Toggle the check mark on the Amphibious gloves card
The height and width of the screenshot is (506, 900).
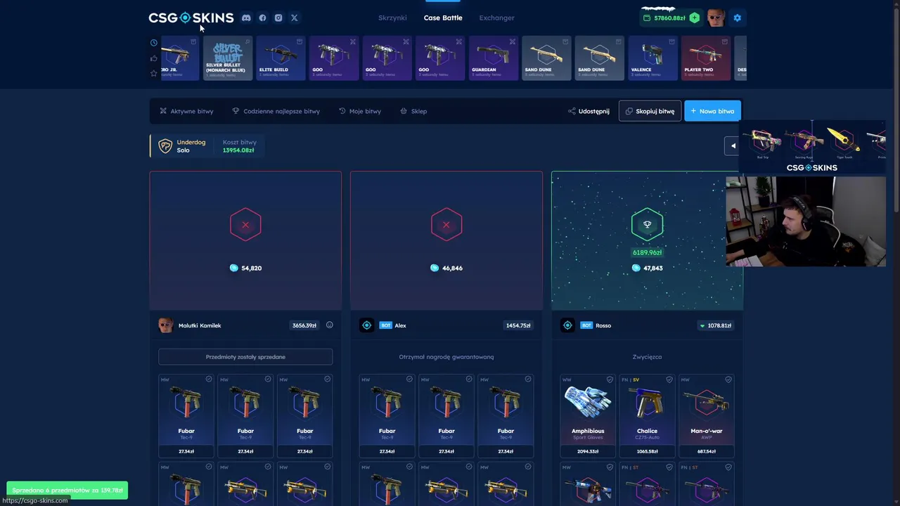click(x=610, y=379)
